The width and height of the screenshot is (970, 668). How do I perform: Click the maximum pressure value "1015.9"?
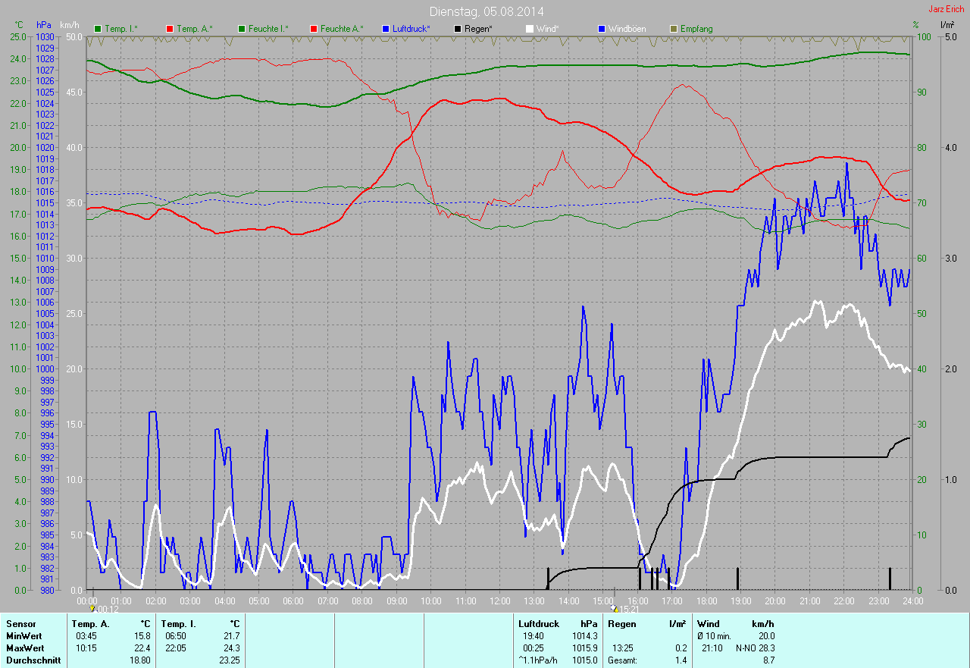coord(584,648)
